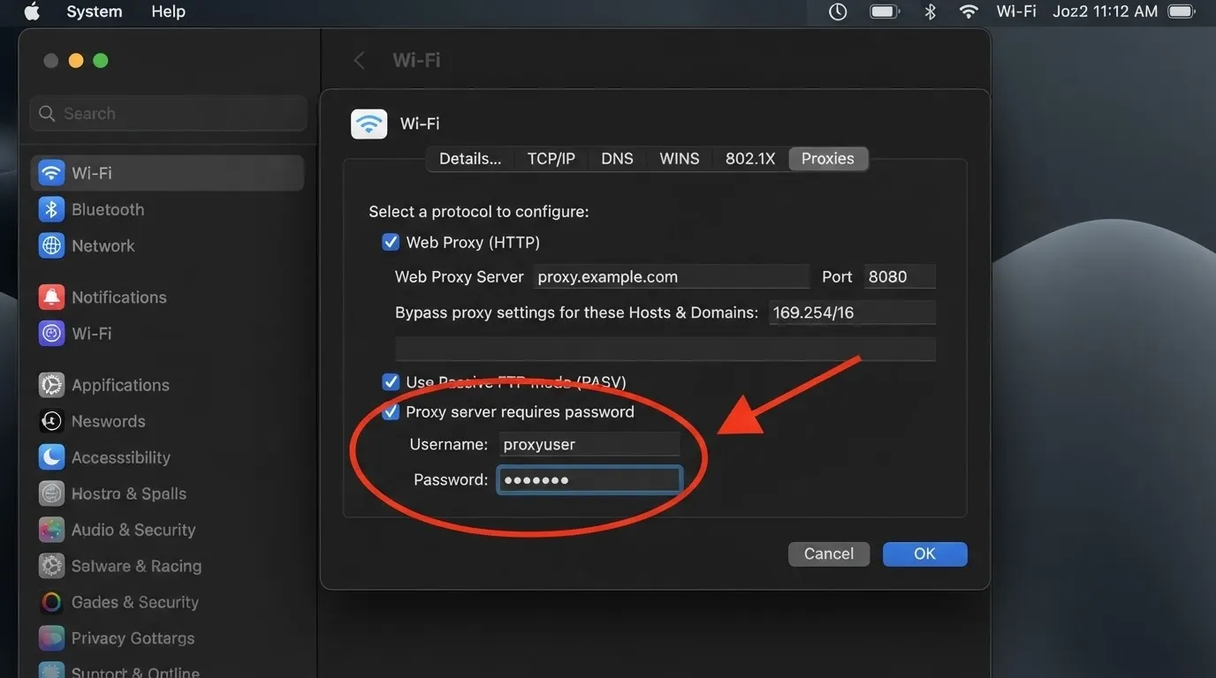Switch to the TCP/IP tab

click(x=551, y=159)
